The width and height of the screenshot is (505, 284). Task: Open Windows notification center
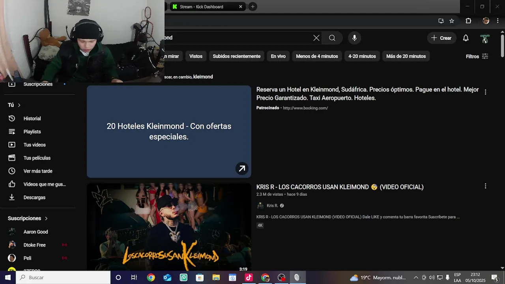click(495, 277)
